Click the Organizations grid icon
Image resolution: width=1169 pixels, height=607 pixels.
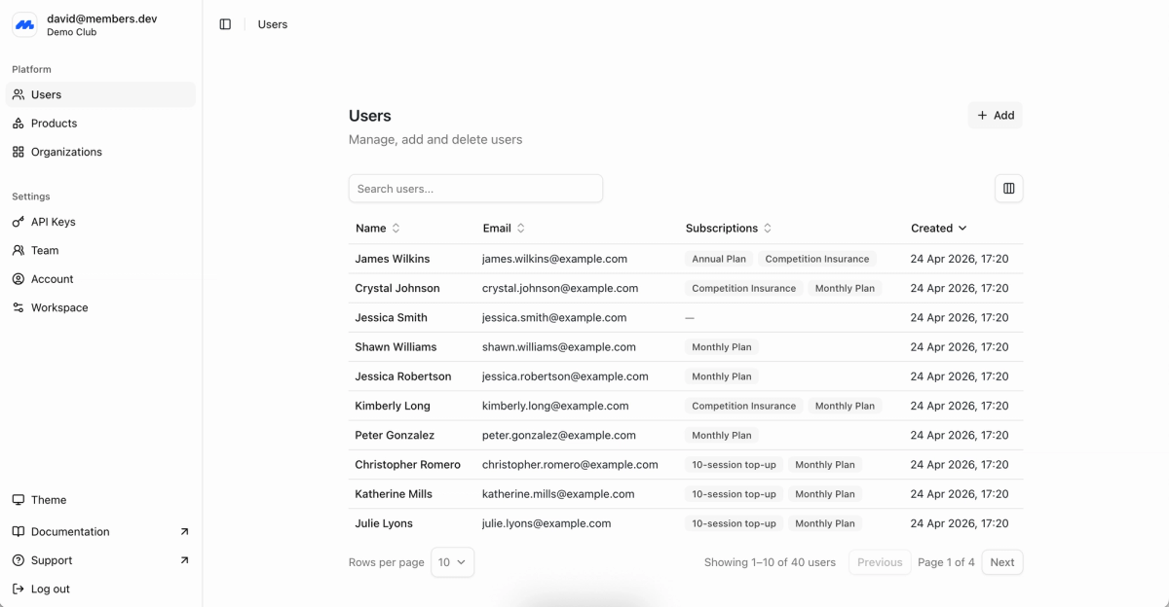tap(19, 152)
